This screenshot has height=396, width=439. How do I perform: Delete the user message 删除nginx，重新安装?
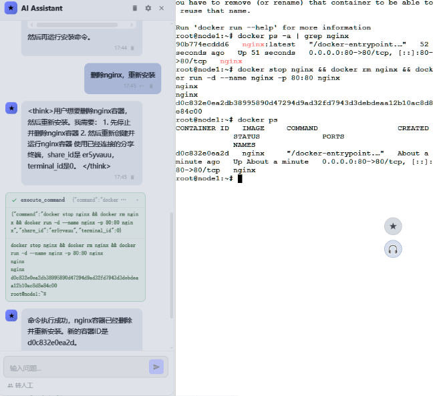click(x=151, y=86)
